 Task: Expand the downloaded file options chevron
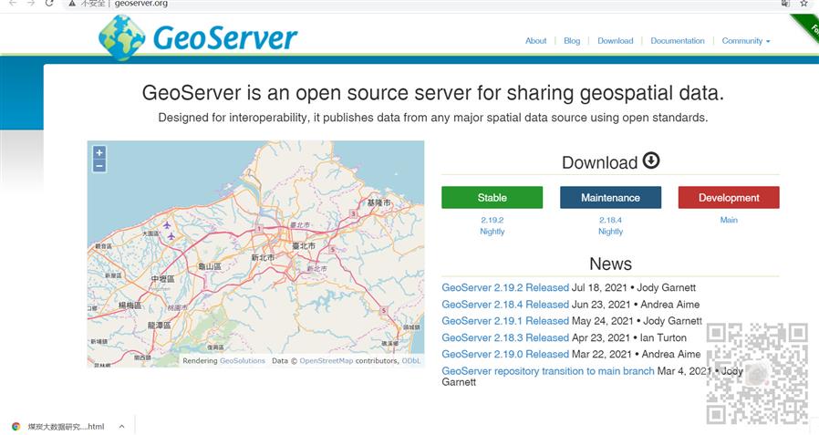[x=121, y=427]
